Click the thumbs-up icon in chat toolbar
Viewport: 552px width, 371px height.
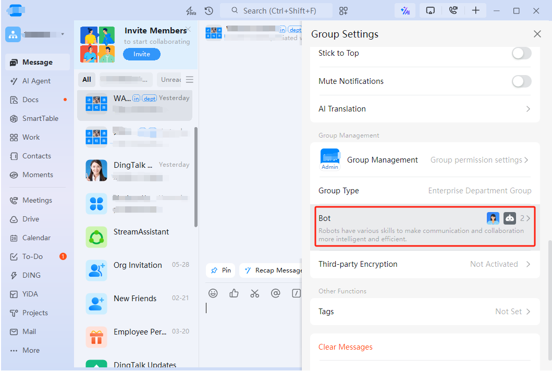click(x=234, y=293)
